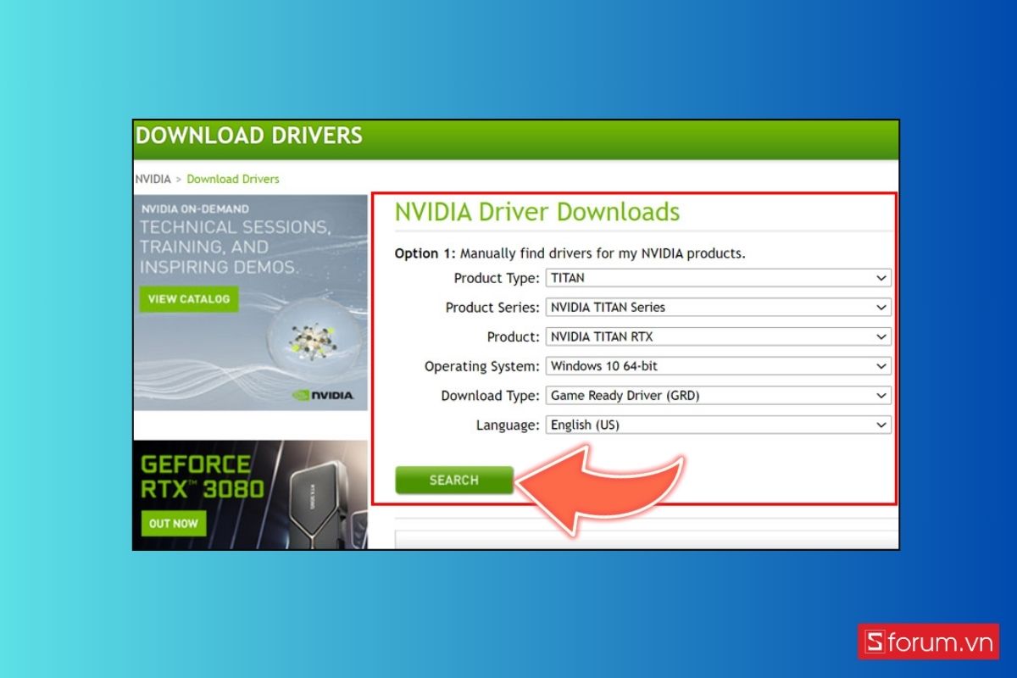Viewport: 1017px width, 678px height.
Task: Click the green SEARCH button
Action: pos(454,480)
